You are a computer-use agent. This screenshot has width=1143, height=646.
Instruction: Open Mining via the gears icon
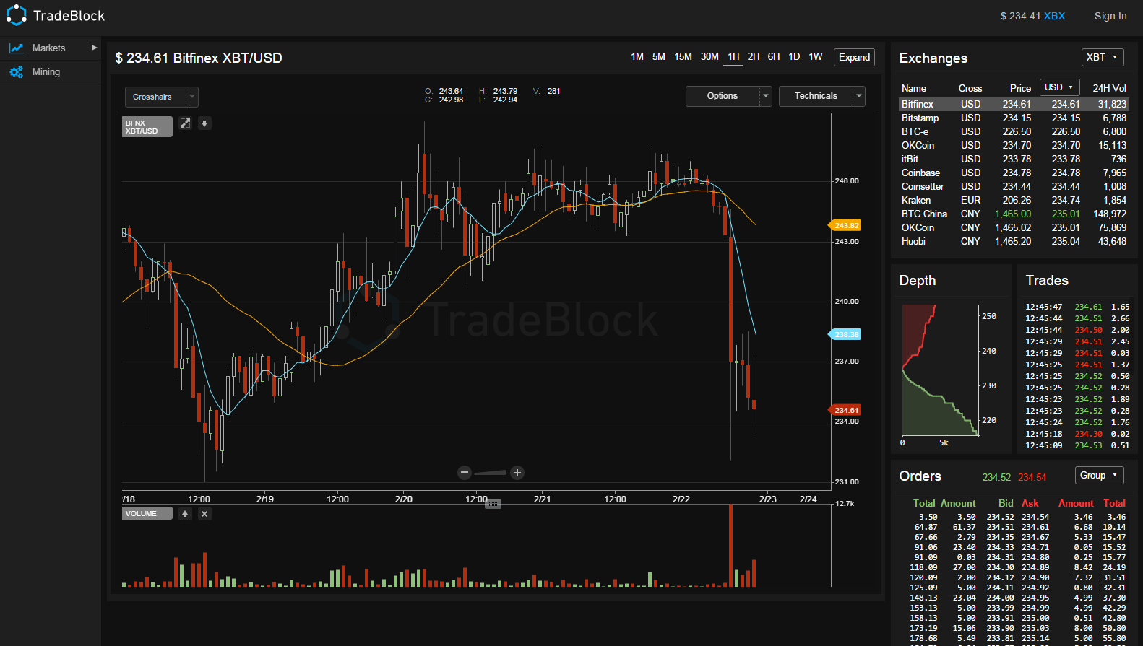pos(16,72)
